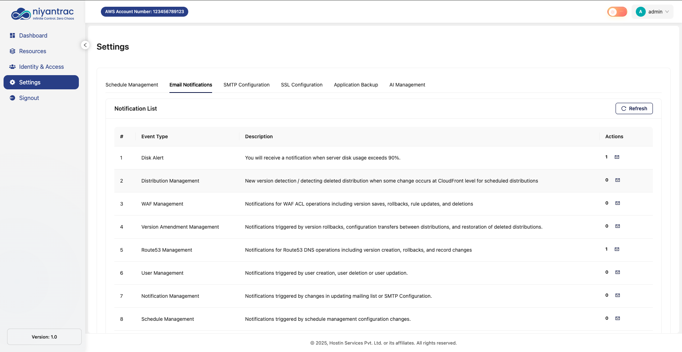This screenshot has width=682, height=352.
Task: Click the mail icon for Disk Alert
Action: (617, 157)
